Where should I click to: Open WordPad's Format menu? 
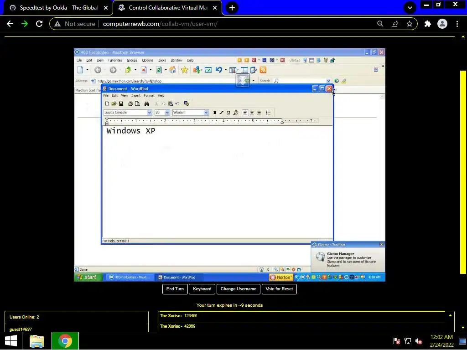click(149, 96)
